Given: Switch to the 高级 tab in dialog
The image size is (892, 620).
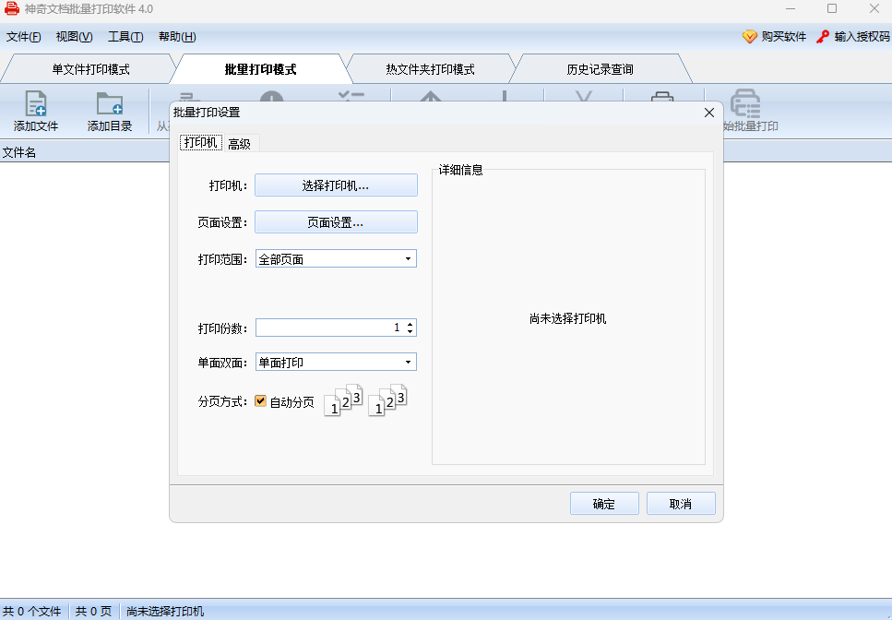Looking at the screenshot, I should pos(240,144).
